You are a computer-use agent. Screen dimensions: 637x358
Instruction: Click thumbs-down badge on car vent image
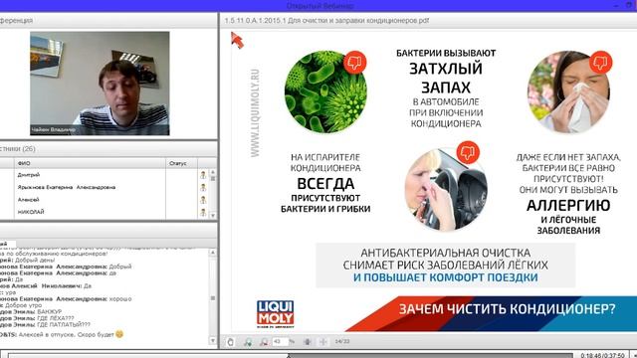468,152
